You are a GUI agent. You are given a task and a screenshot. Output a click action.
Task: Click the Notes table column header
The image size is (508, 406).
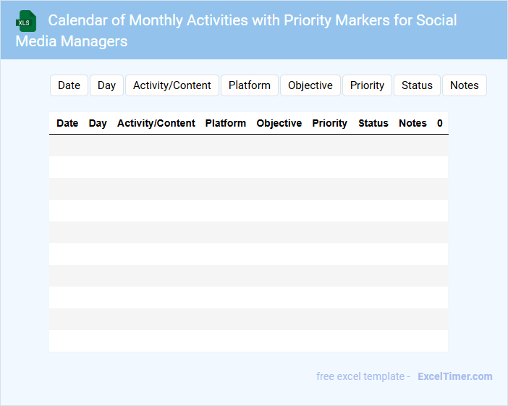(412, 123)
